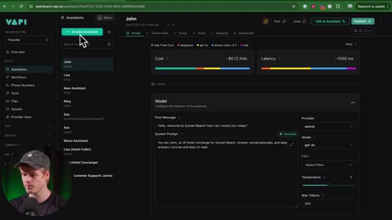This screenshot has height=220, width=392.
Task: Open Phone Numbers from the sidebar
Action: [x=7, y=85]
